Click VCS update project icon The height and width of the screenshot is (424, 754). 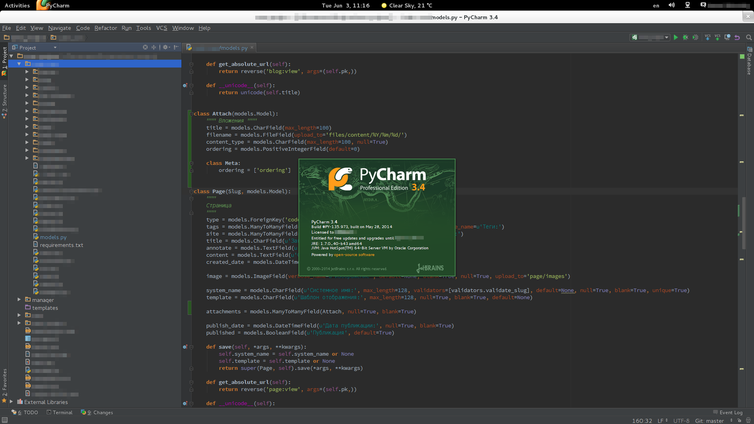(x=708, y=37)
